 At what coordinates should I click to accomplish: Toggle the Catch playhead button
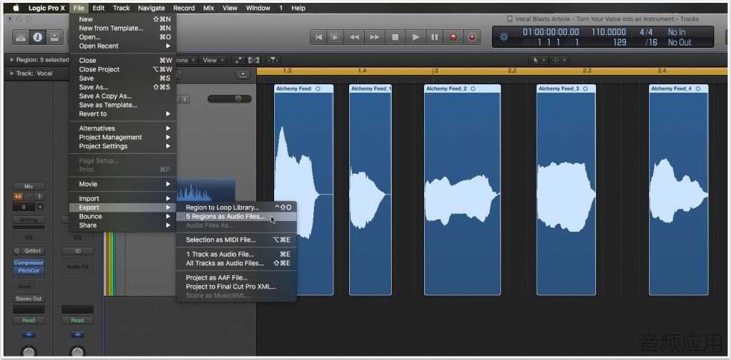273,60
